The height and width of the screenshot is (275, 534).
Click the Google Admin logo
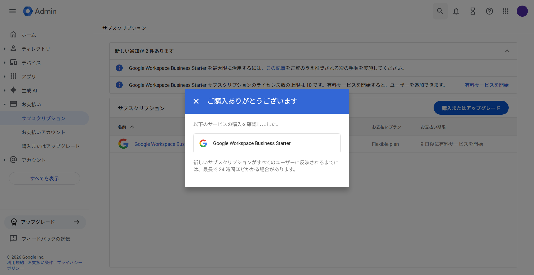pyautogui.click(x=40, y=11)
